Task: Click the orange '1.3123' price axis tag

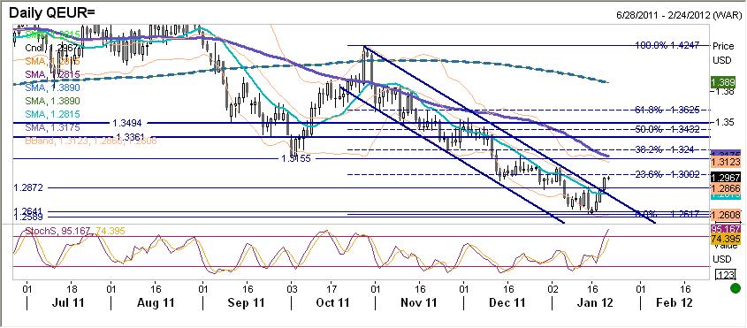Action: pos(725,163)
